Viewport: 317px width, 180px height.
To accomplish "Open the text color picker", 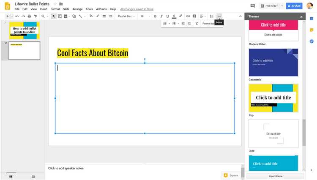I will 174,16.
